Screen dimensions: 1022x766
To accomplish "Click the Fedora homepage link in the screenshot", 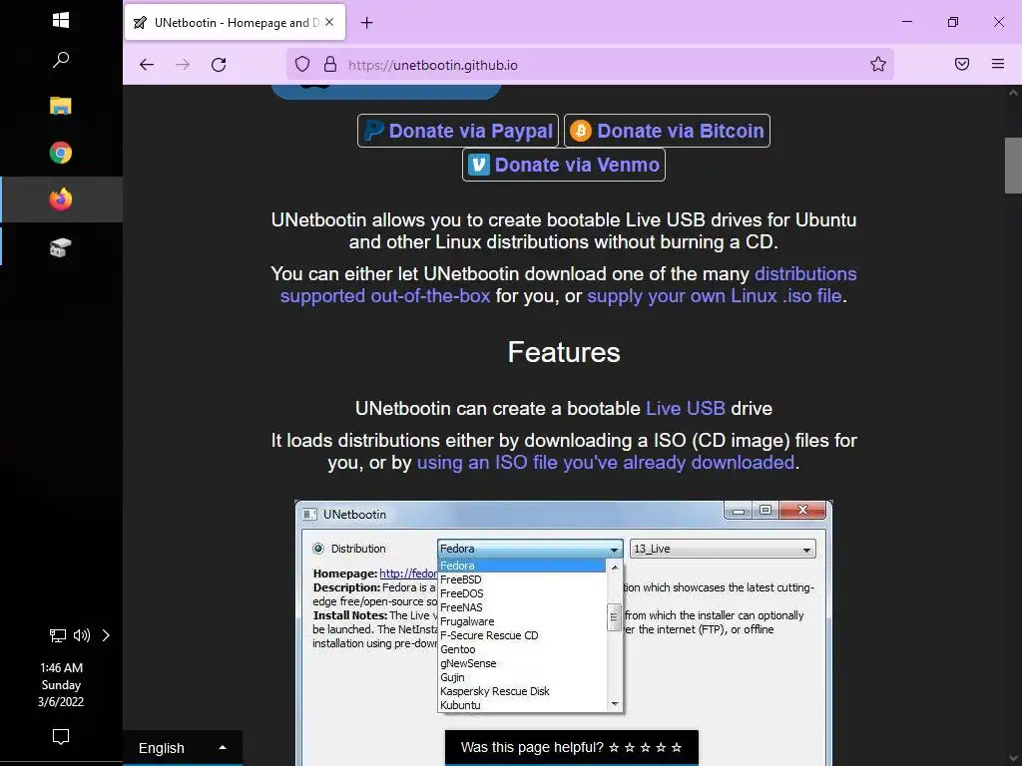I will click(408, 574).
